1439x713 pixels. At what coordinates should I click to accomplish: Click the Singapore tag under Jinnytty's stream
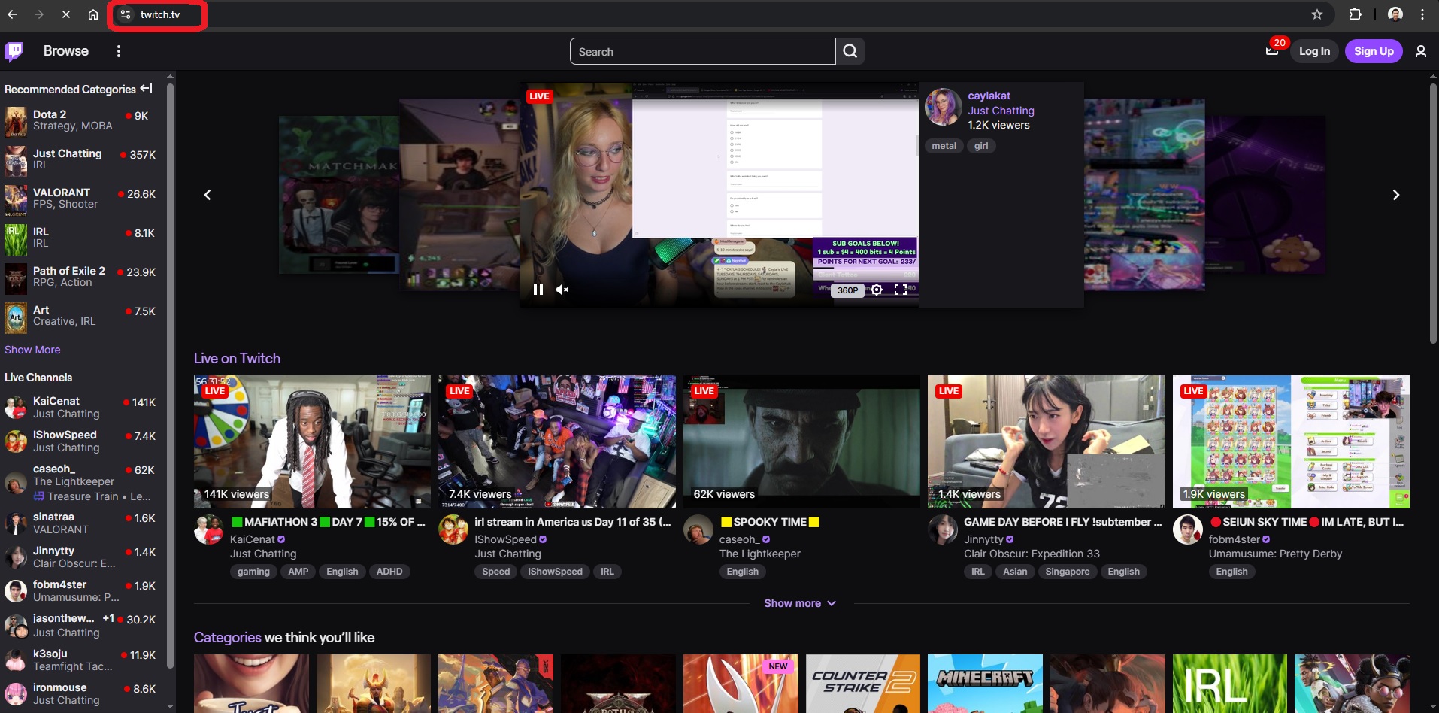(x=1067, y=572)
